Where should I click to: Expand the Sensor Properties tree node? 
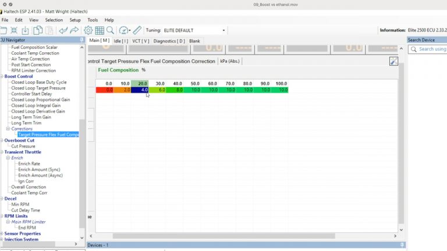(2, 233)
